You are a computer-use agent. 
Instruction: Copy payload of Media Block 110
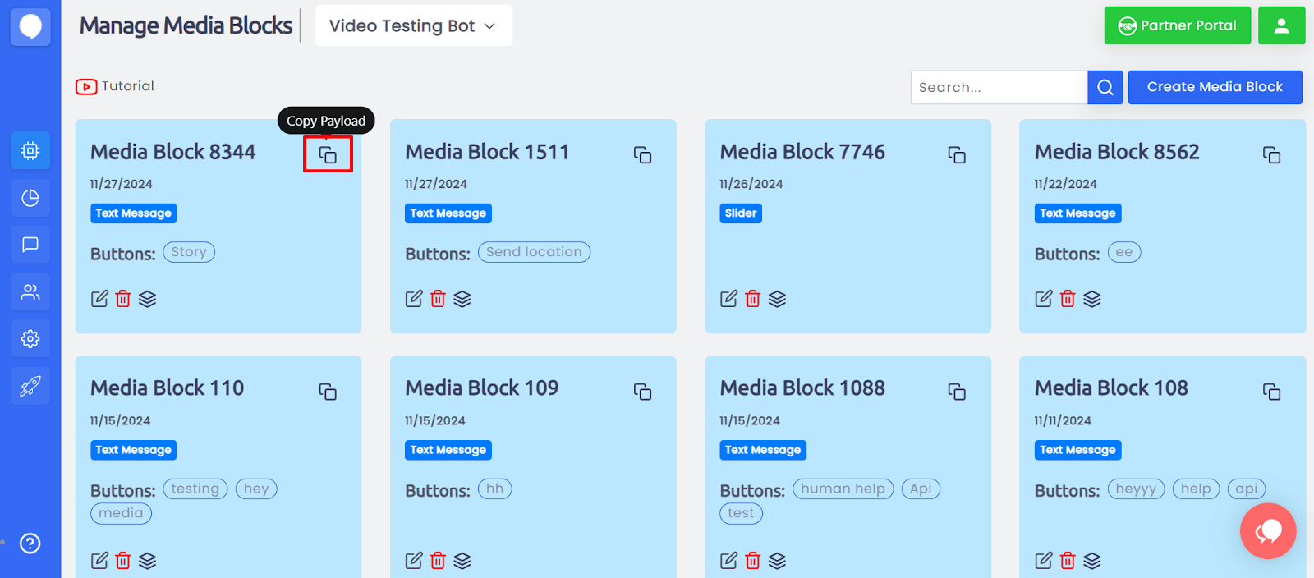[x=328, y=392]
